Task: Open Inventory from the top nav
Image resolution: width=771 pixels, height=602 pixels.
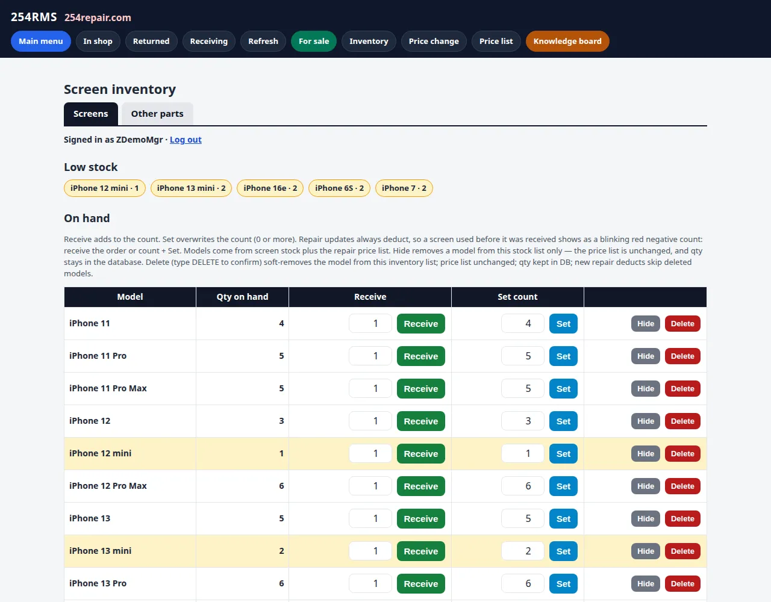Action: tap(369, 41)
